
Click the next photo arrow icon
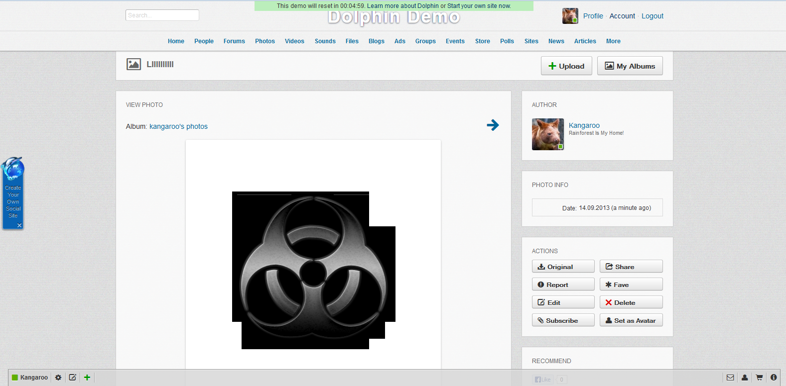pyautogui.click(x=493, y=125)
